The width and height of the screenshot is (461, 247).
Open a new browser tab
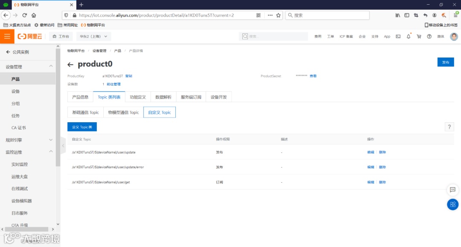tap(82, 5)
